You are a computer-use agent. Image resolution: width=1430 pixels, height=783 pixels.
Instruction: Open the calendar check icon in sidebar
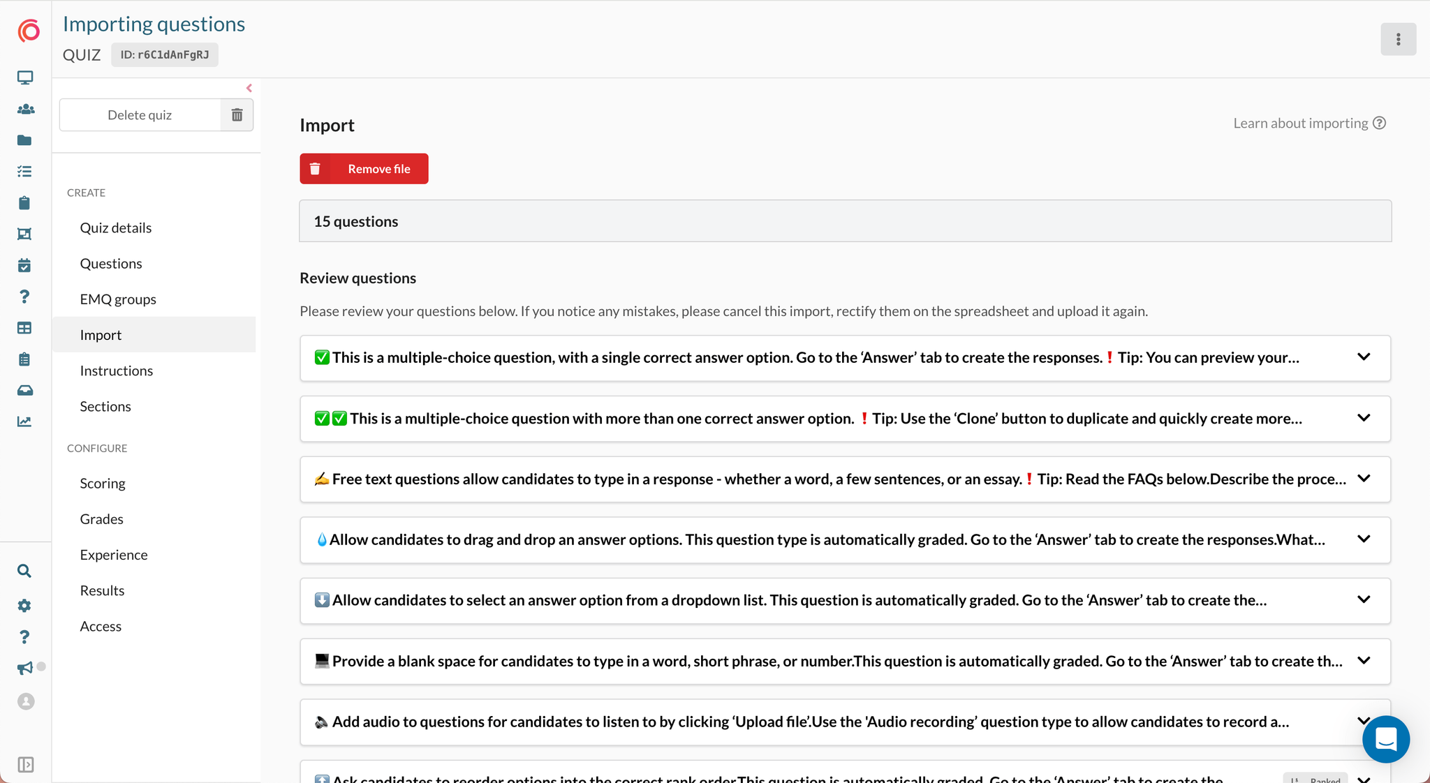(x=25, y=265)
